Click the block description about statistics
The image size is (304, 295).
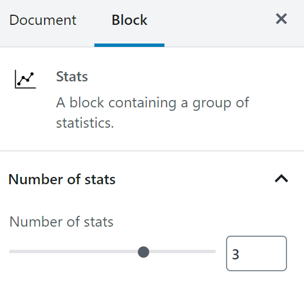click(x=153, y=112)
